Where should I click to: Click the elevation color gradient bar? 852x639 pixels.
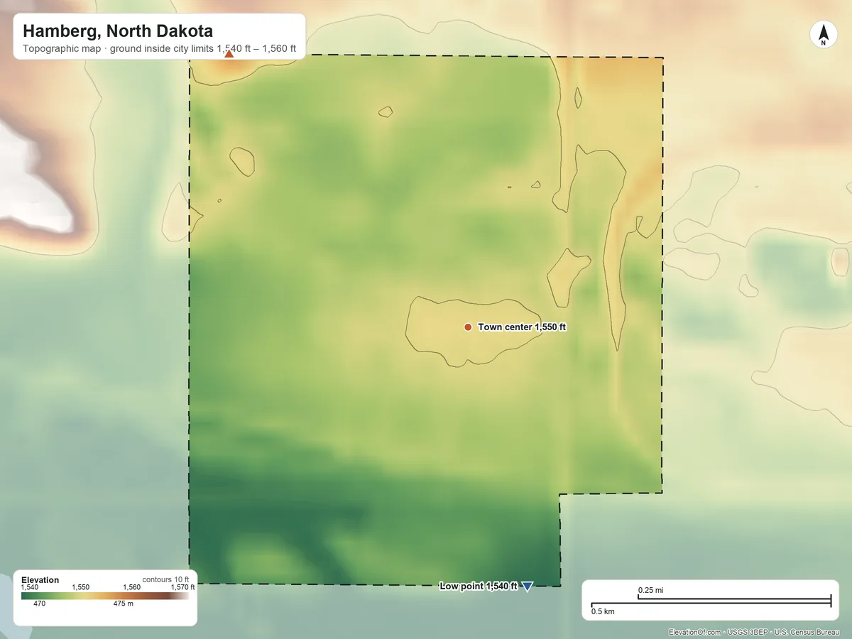105,595
